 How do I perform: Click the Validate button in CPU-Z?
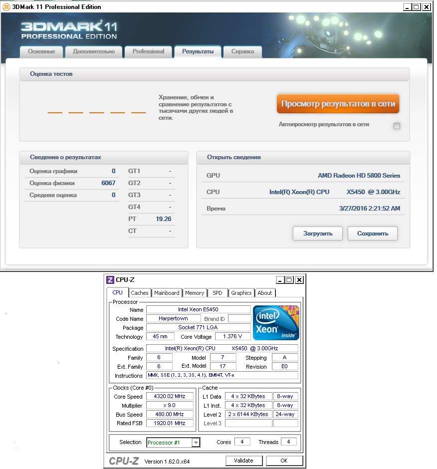244,461
